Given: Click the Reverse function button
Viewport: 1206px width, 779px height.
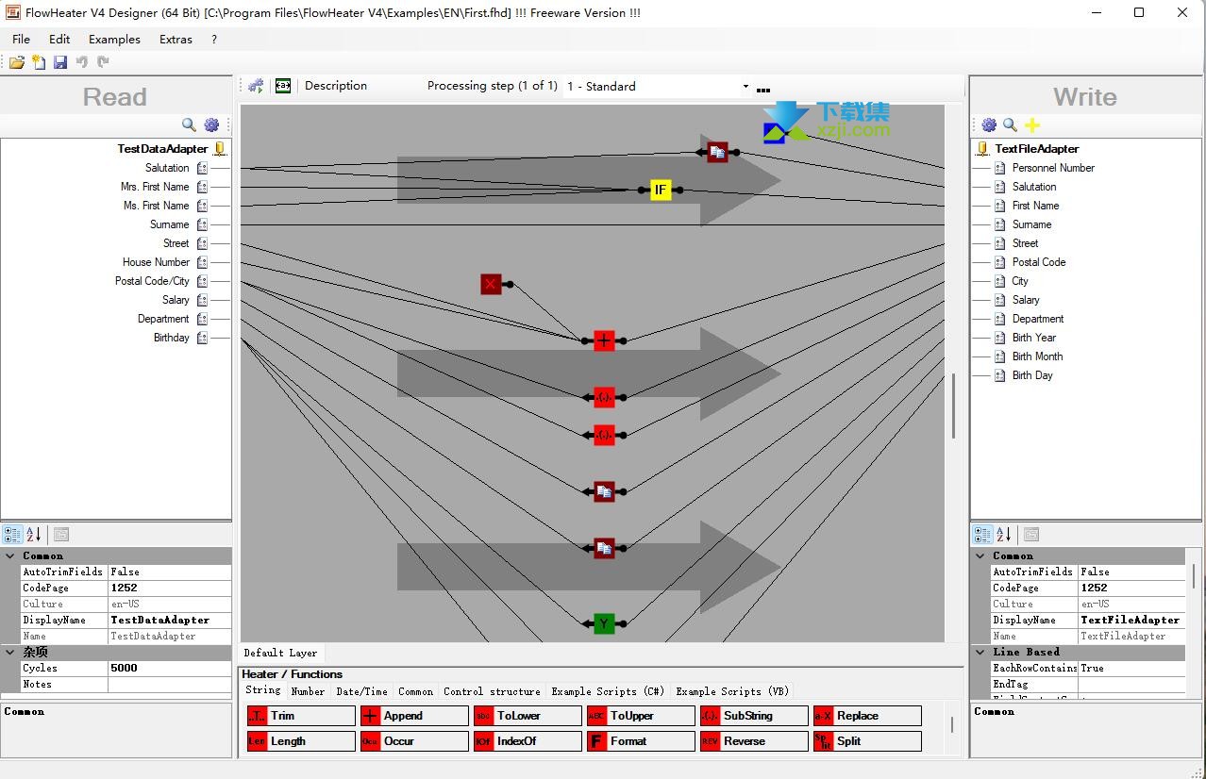Looking at the screenshot, I should (x=754, y=741).
